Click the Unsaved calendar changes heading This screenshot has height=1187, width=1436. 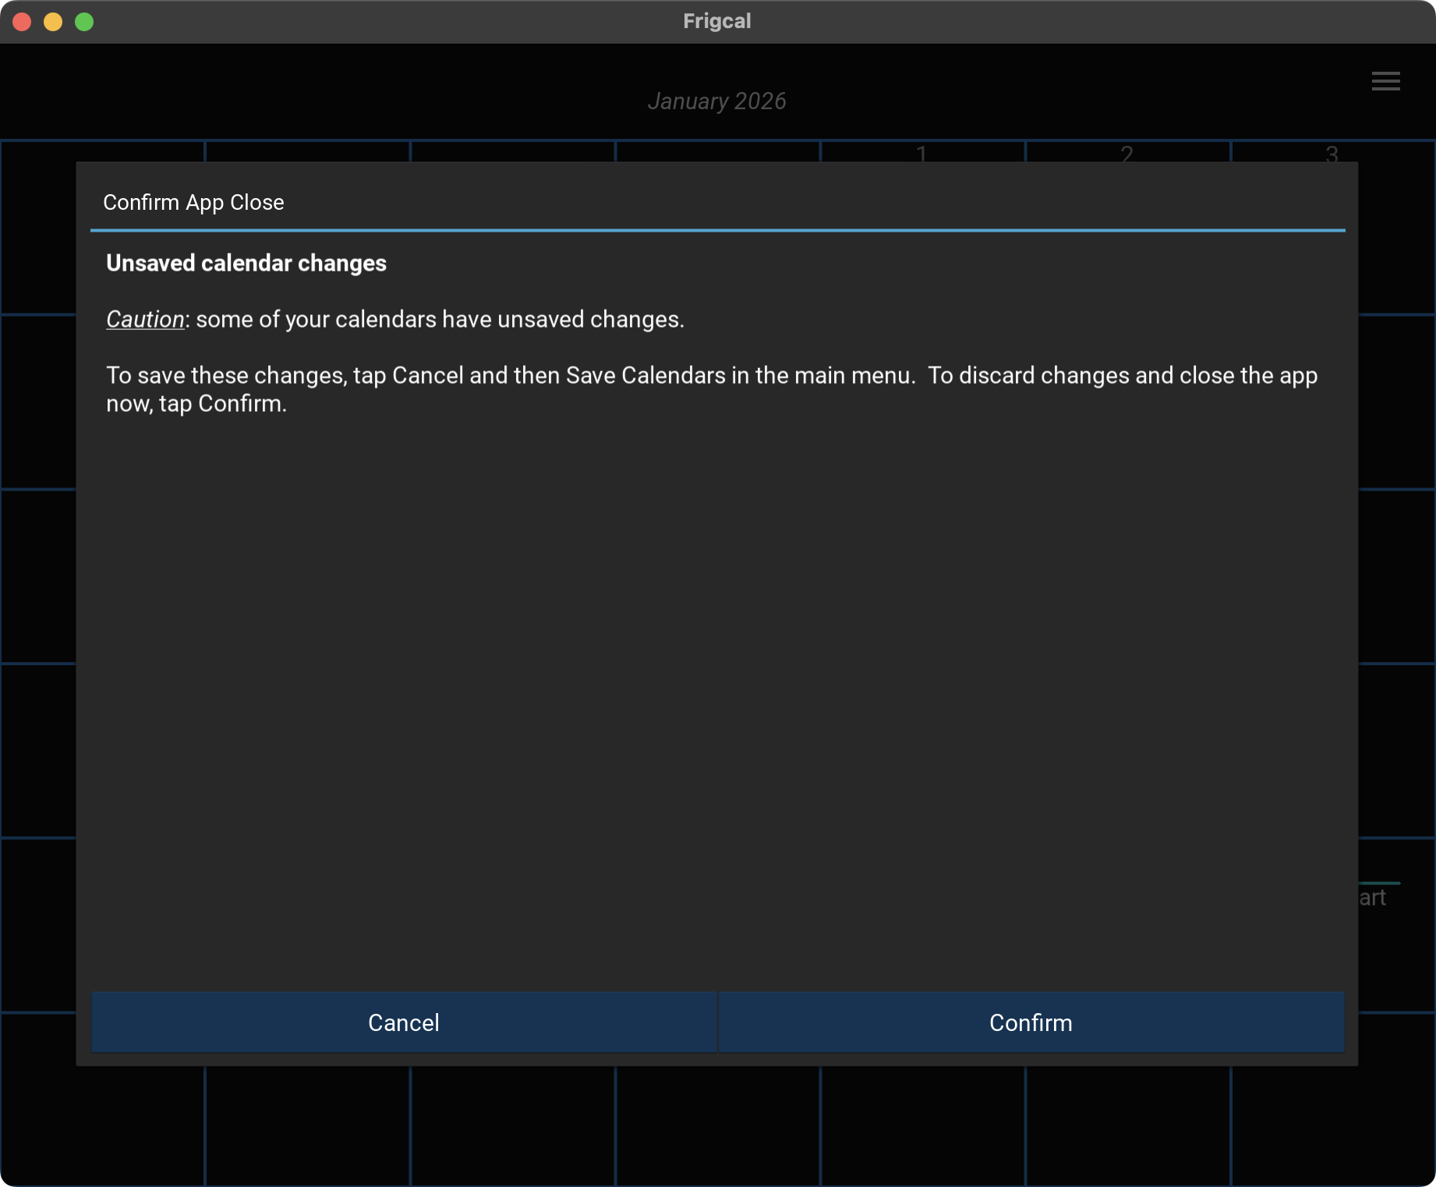click(246, 264)
